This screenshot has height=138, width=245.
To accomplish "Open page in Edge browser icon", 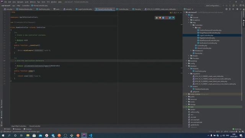I will click(173, 18).
